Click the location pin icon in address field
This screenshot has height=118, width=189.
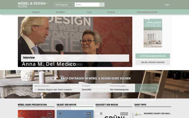pyautogui.click(x=36, y=90)
